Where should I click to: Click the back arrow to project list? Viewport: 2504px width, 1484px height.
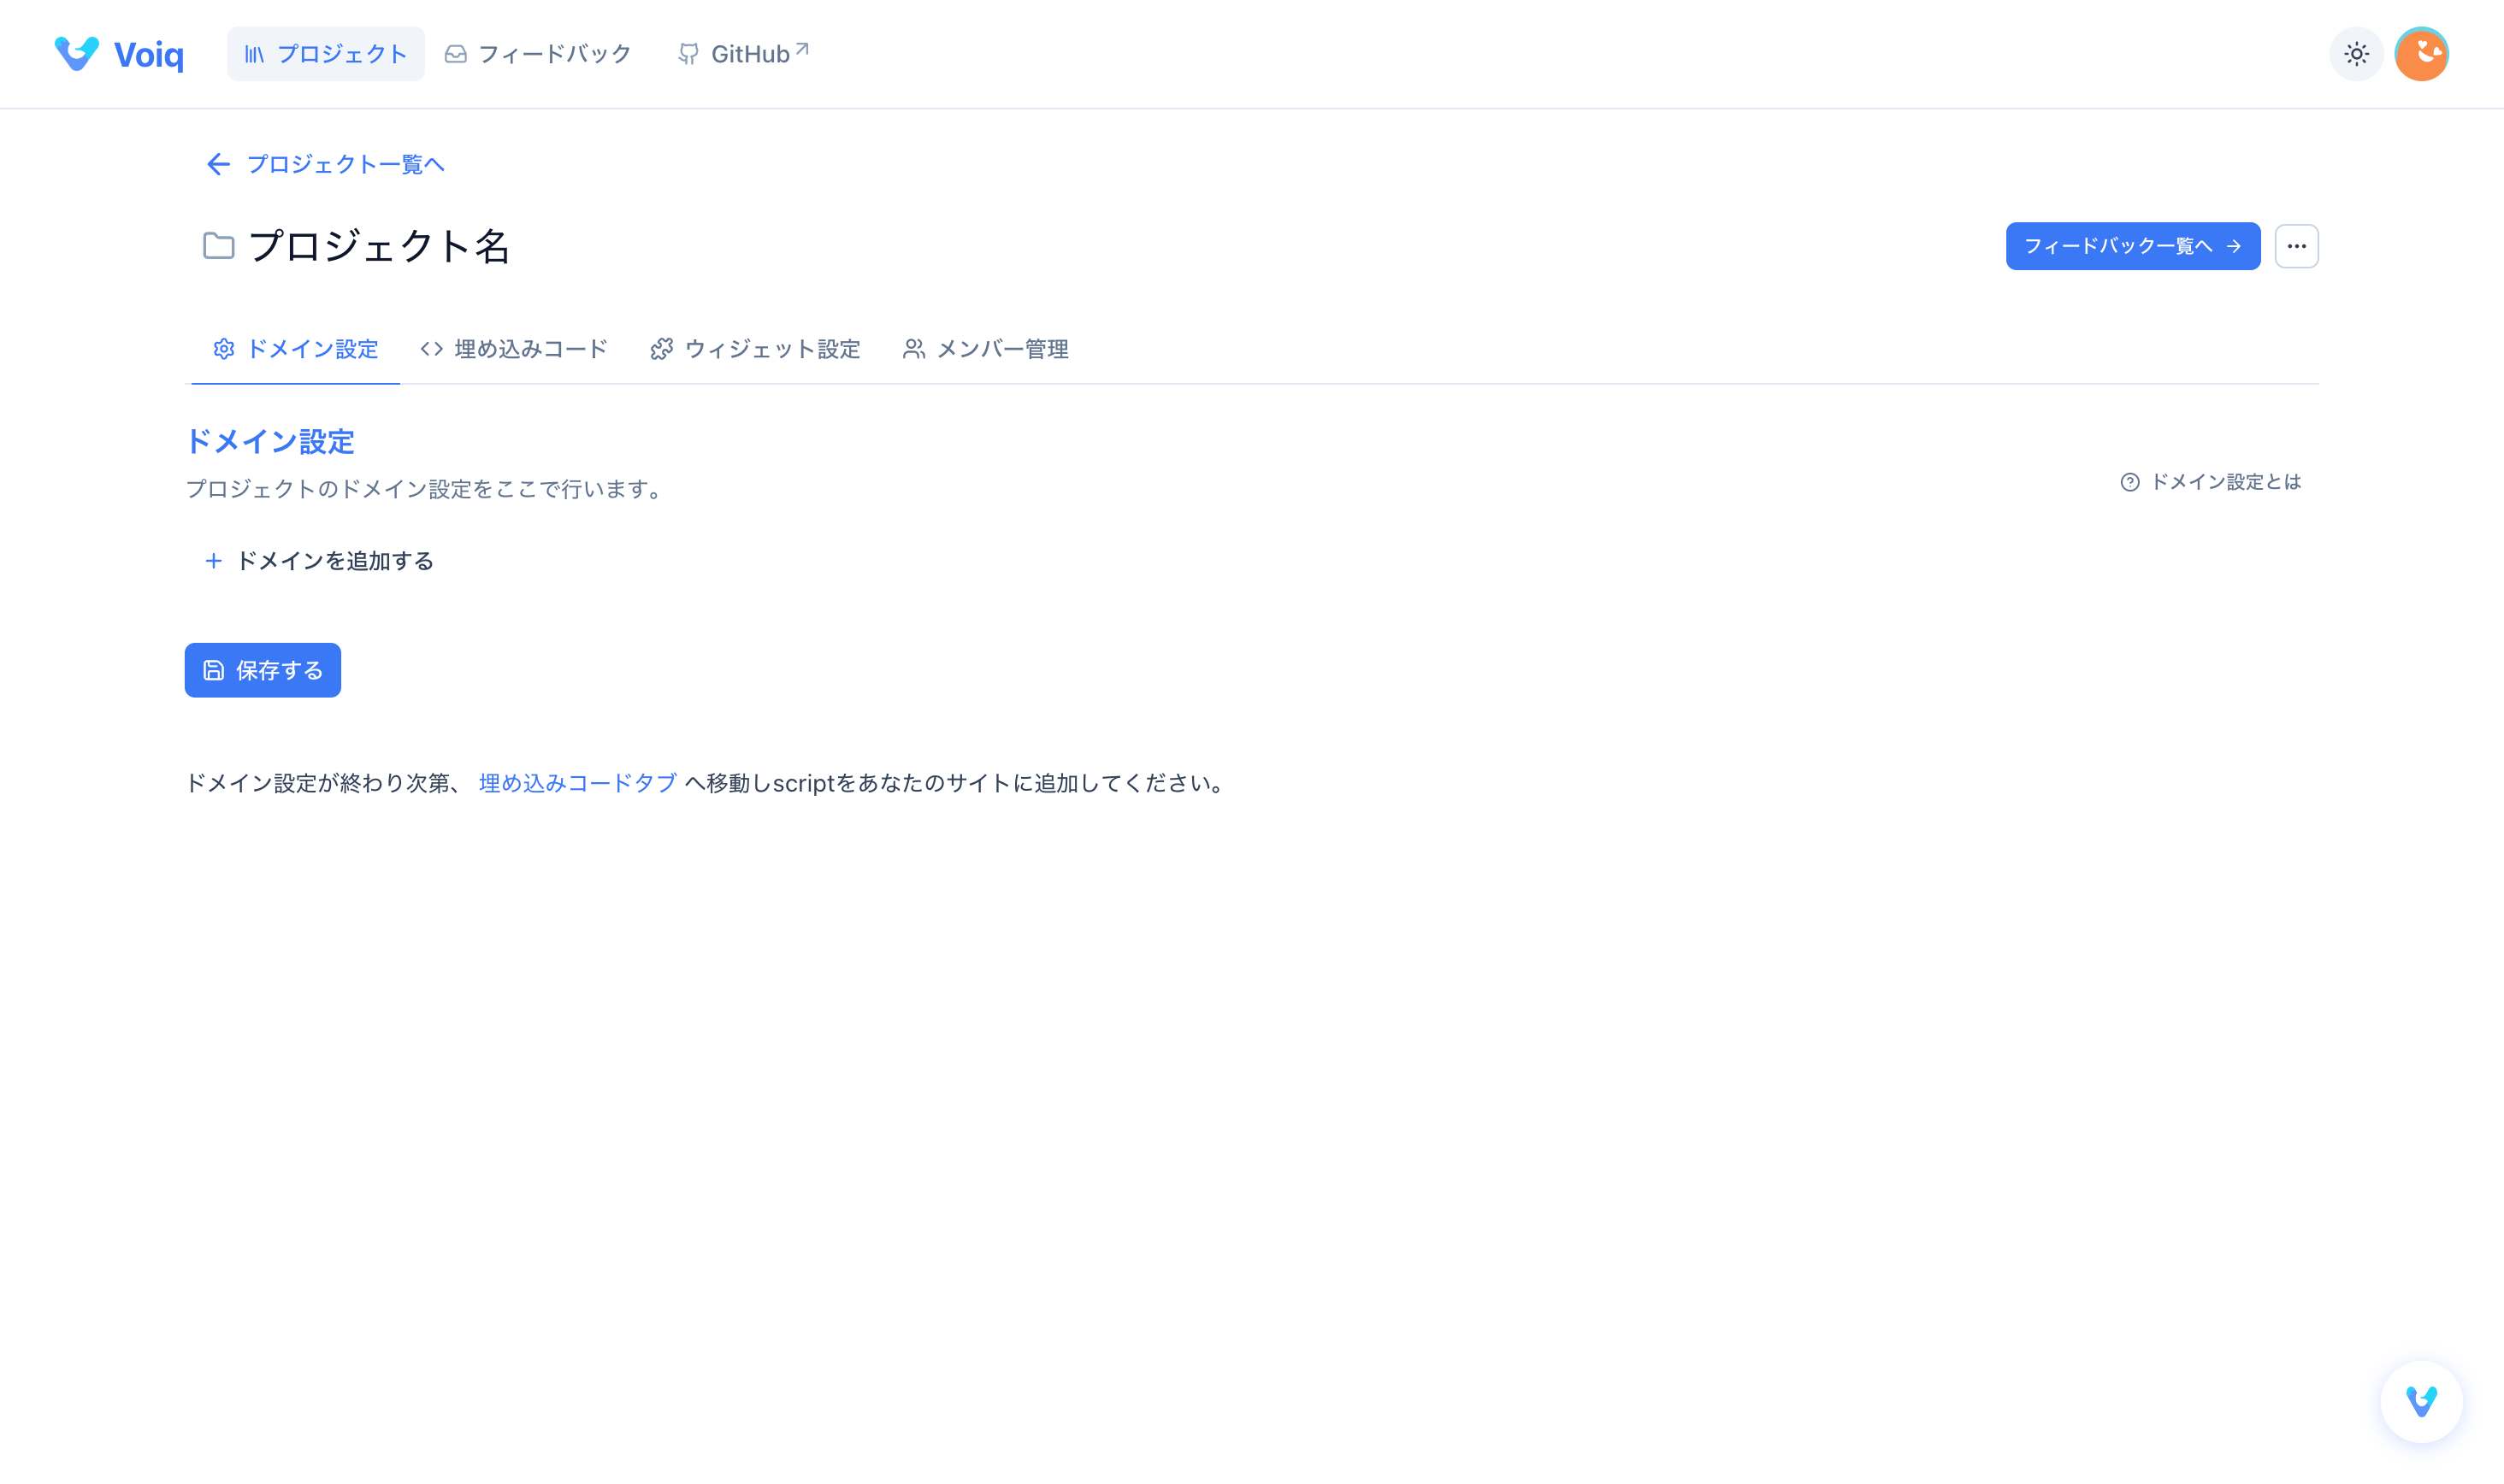click(x=218, y=164)
